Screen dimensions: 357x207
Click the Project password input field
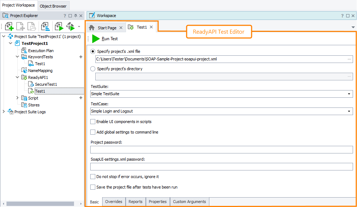[x=221, y=150]
